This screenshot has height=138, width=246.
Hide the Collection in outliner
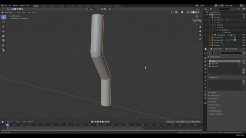click(x=244, y=15)
